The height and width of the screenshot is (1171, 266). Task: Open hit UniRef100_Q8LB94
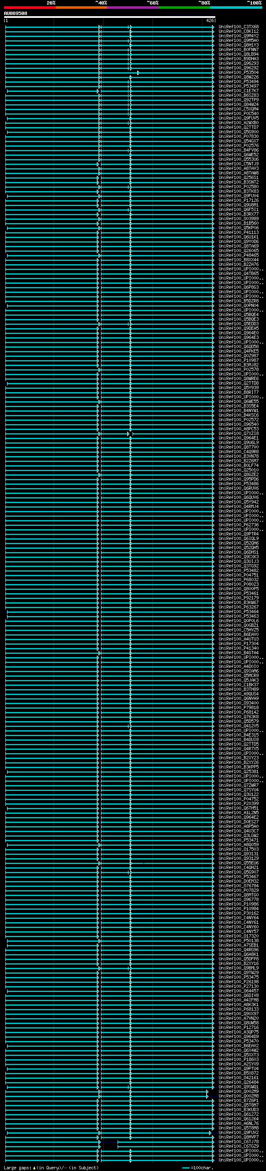239,54
